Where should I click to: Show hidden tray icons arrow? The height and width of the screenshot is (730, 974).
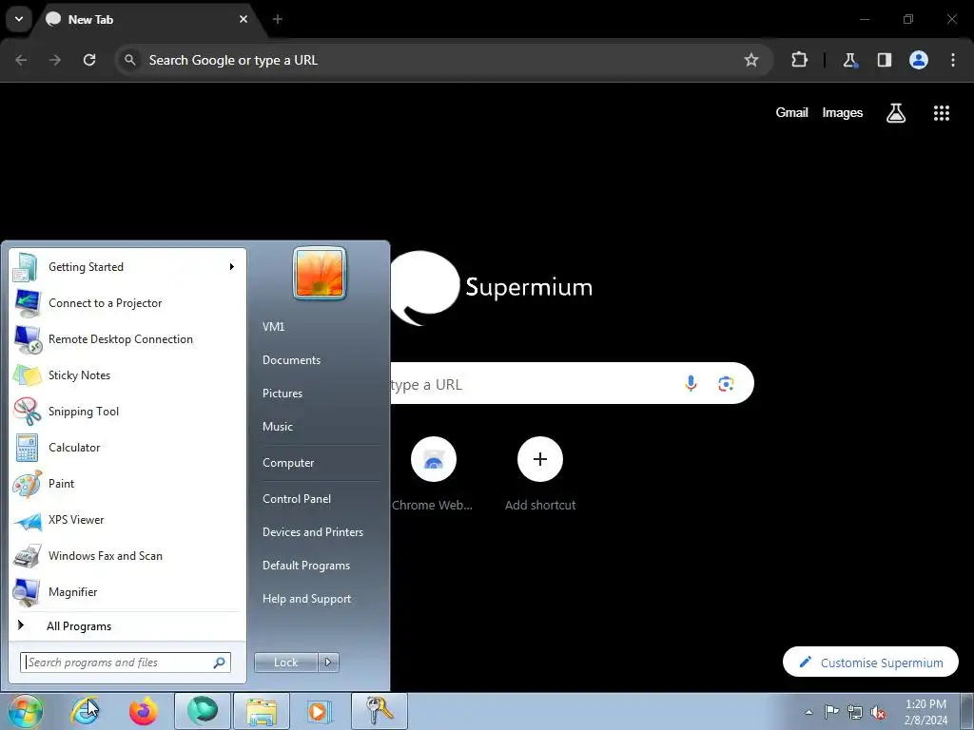[x=808, y=712]
